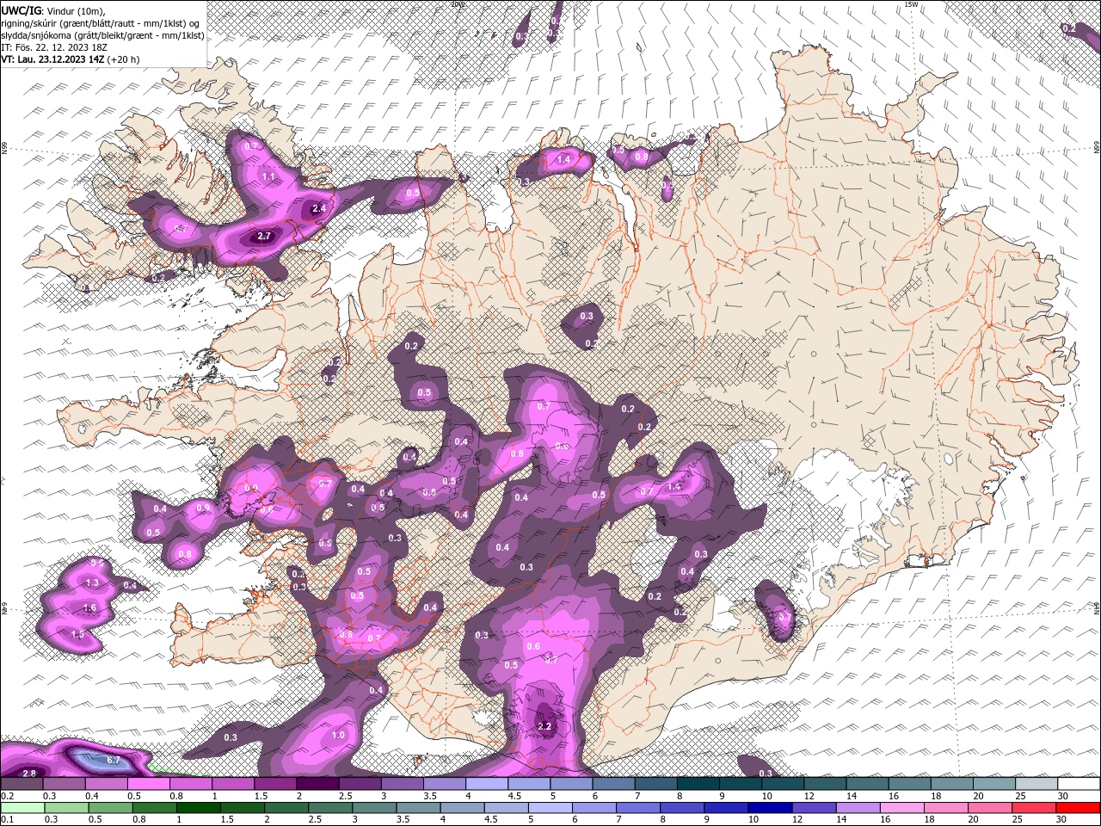Select upper scale swatch between 20 and 25
Viewport: 1101px width, 826px height.
(993, 784)
